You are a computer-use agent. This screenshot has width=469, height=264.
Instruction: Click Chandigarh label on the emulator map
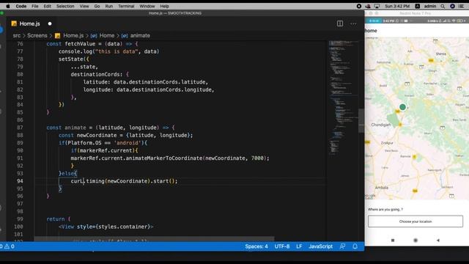pyautogui.click(x=381, y=125)
